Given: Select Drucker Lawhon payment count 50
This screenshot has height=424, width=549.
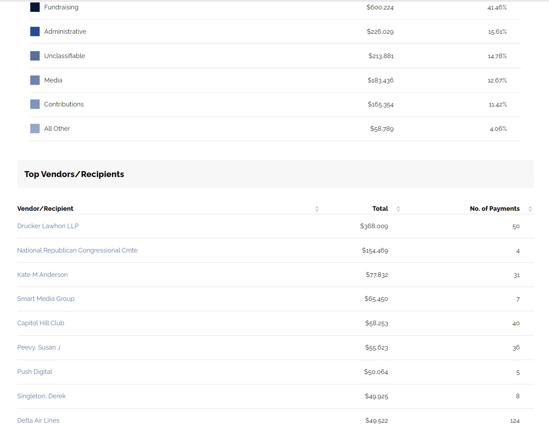Looking at the screenshot, I should tap(516, 226).
